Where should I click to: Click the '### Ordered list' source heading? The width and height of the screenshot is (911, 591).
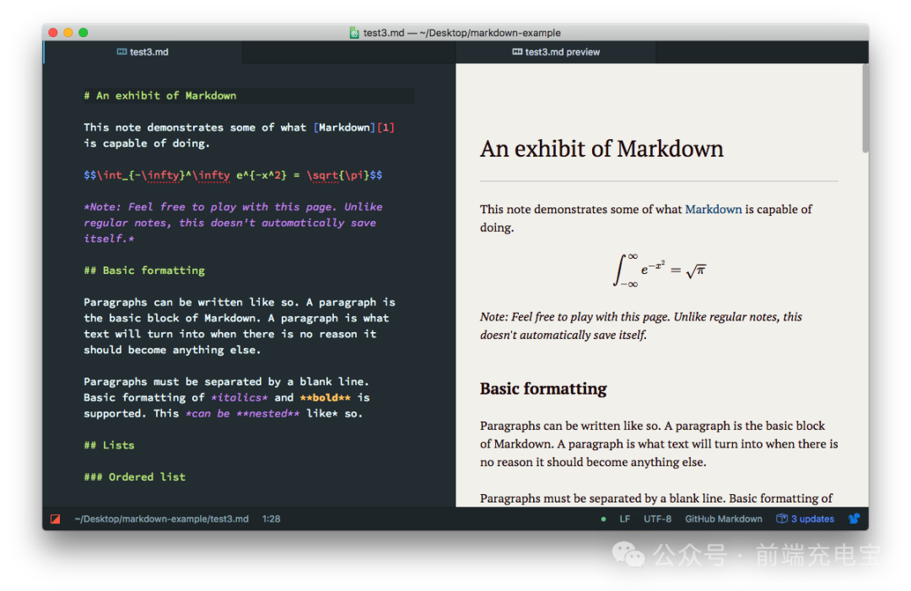point(134,476)
